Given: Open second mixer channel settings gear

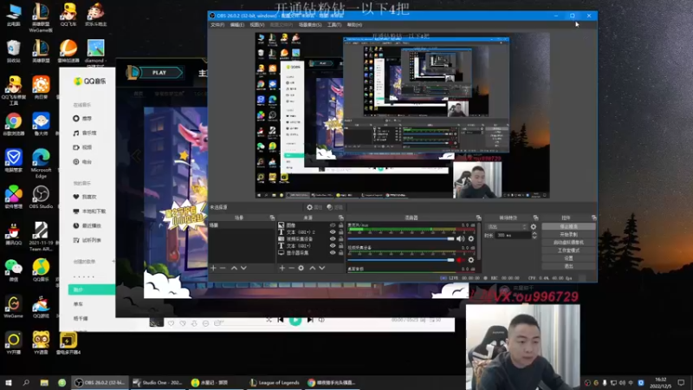Looking at the screenshot, I should [x=471, y=260].
